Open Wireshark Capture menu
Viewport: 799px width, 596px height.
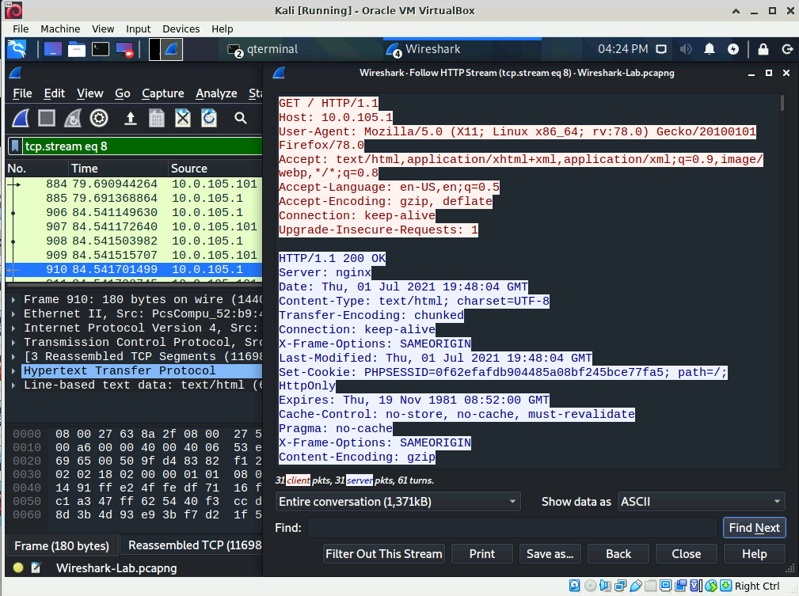[x=162, y=93]
